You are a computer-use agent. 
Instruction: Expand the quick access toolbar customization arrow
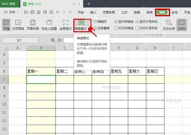(70, 12)
